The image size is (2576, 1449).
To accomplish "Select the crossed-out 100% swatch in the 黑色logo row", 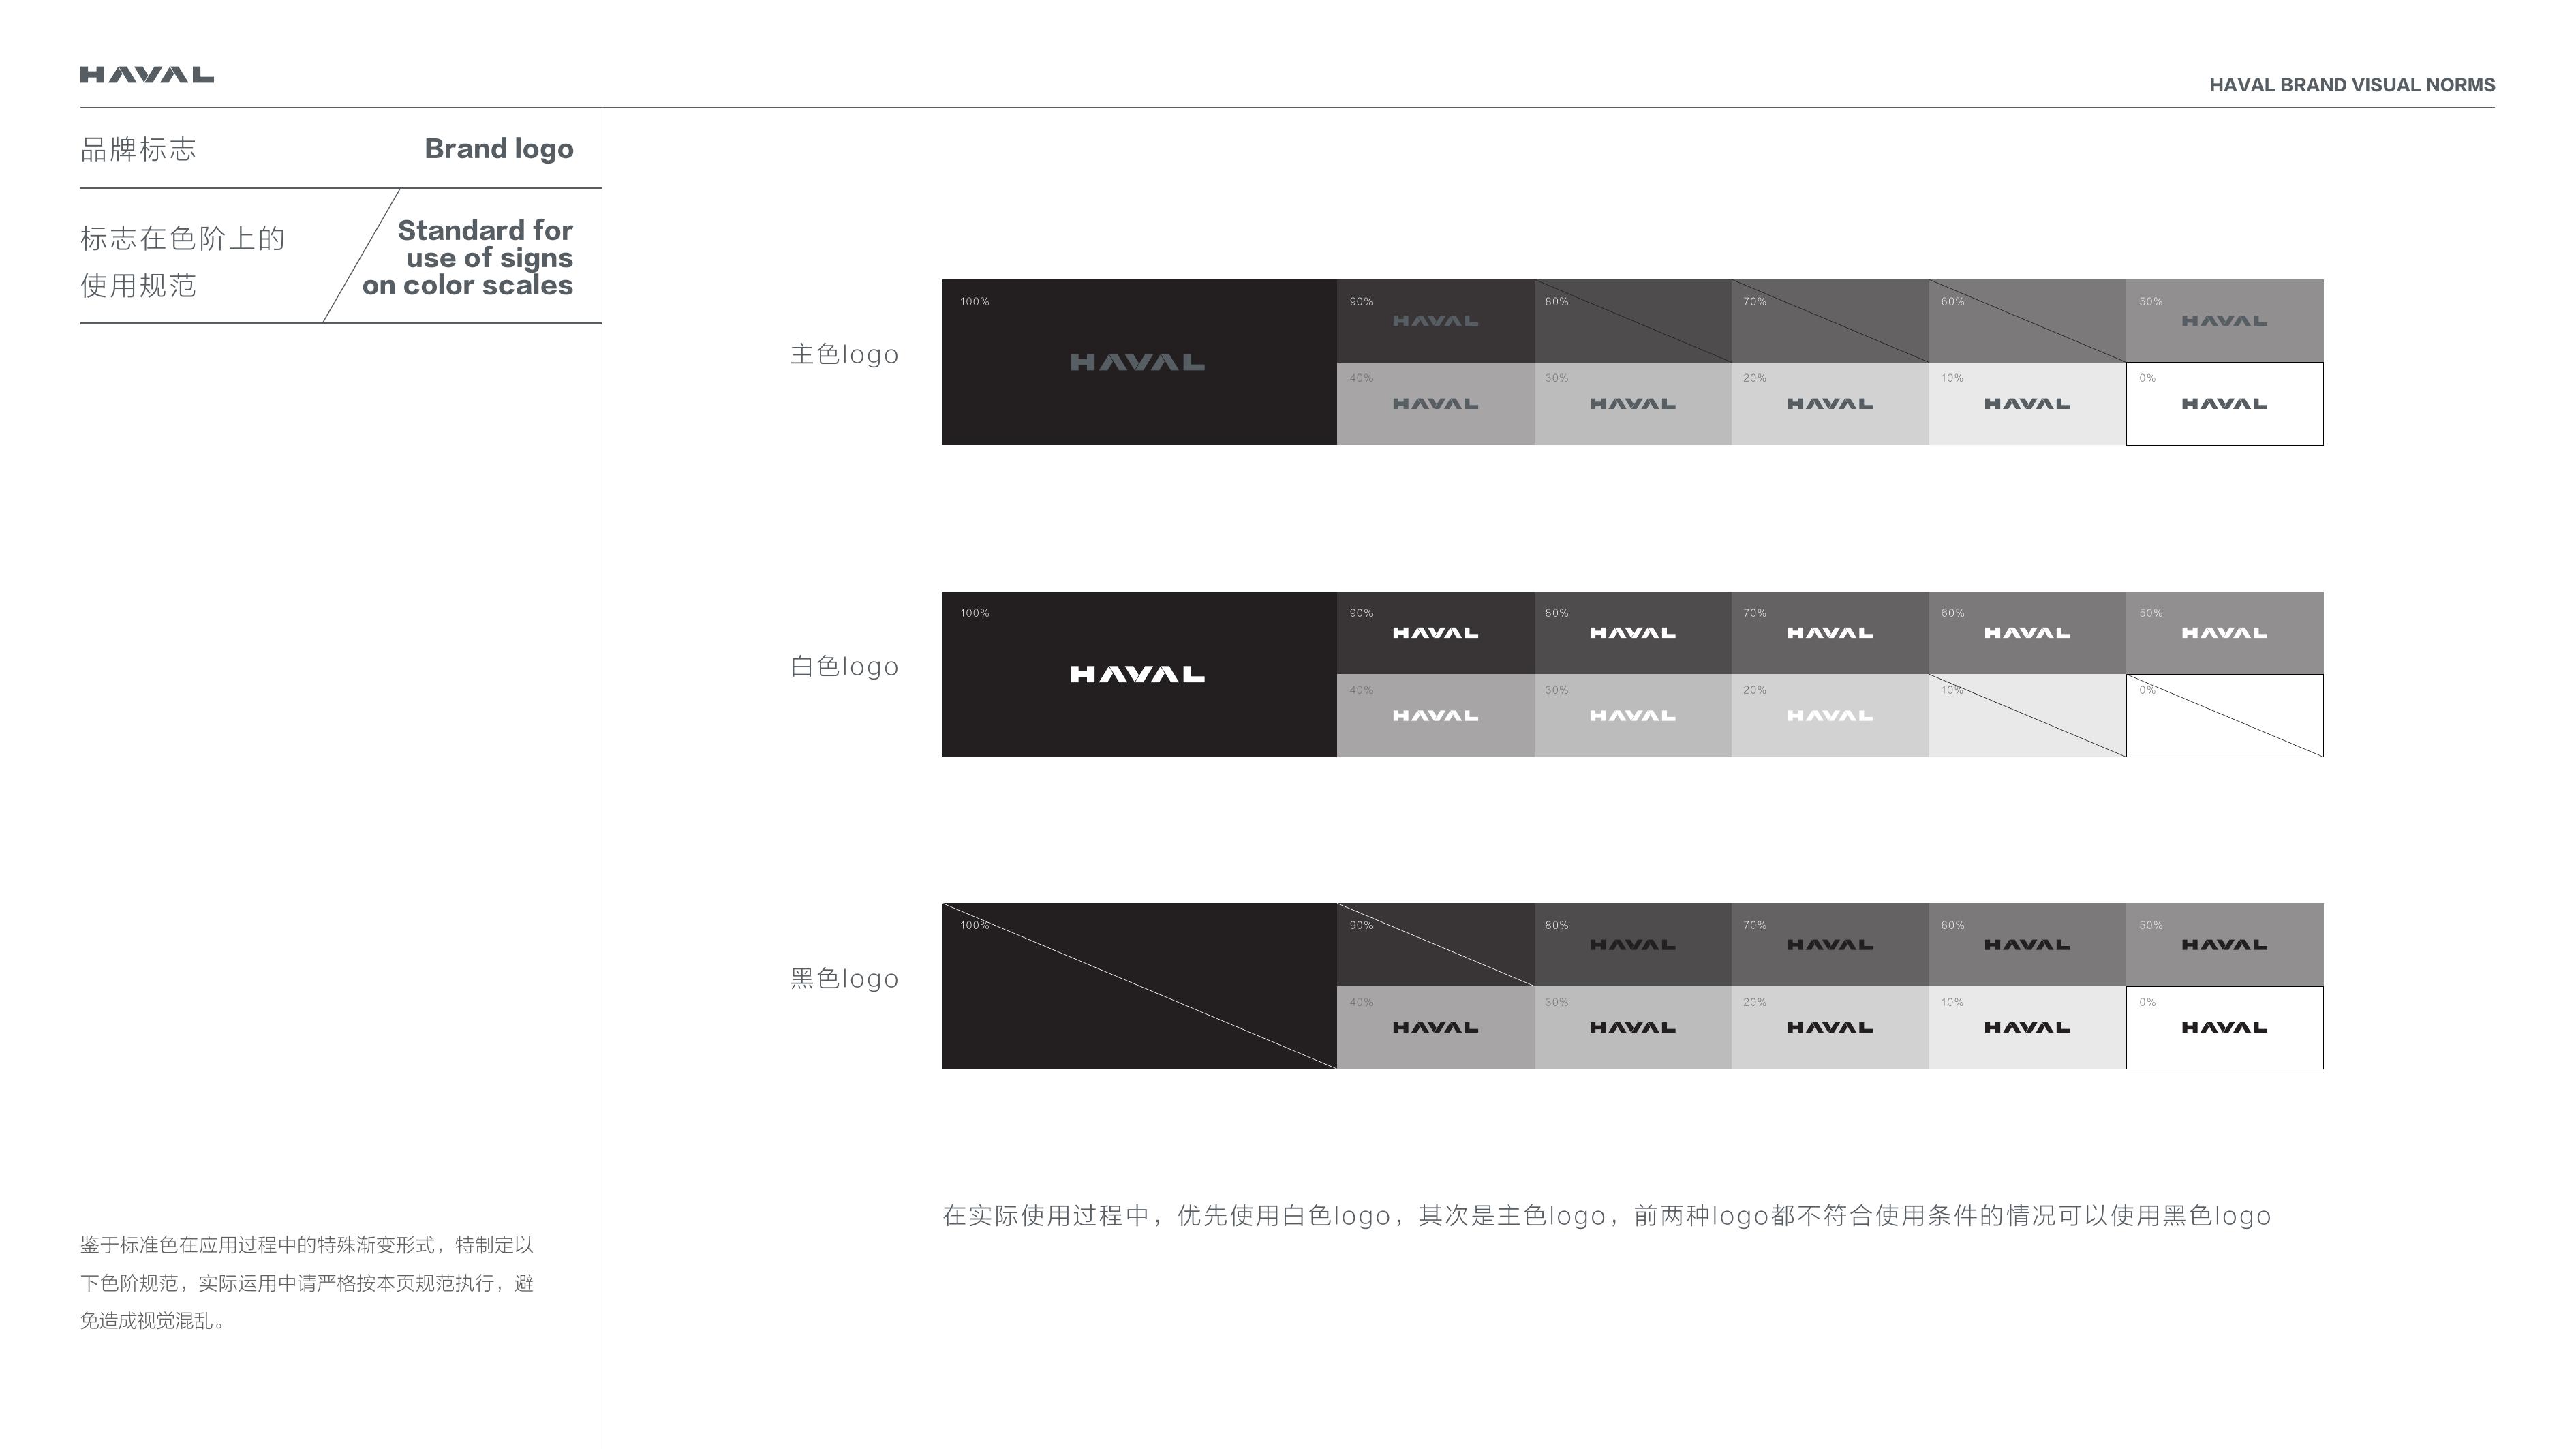I will pos(1139,986).
